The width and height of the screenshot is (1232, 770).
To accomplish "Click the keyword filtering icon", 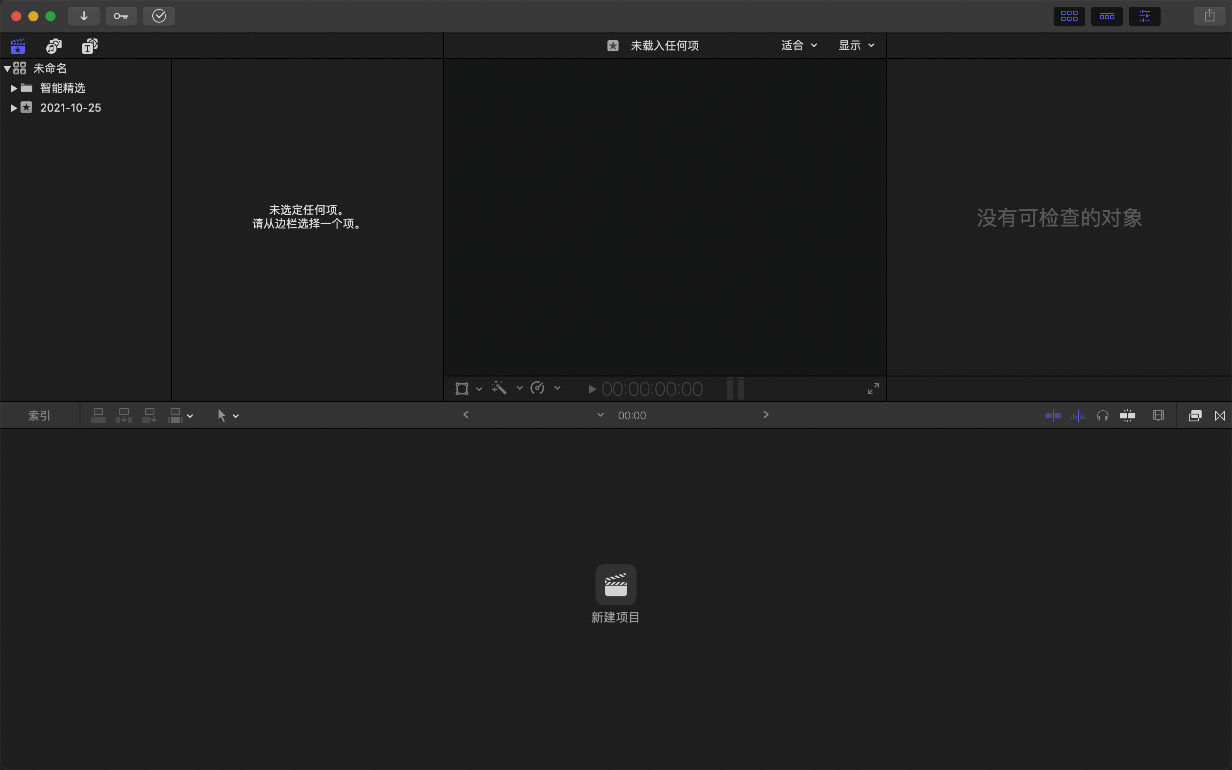I will (121, 16).
